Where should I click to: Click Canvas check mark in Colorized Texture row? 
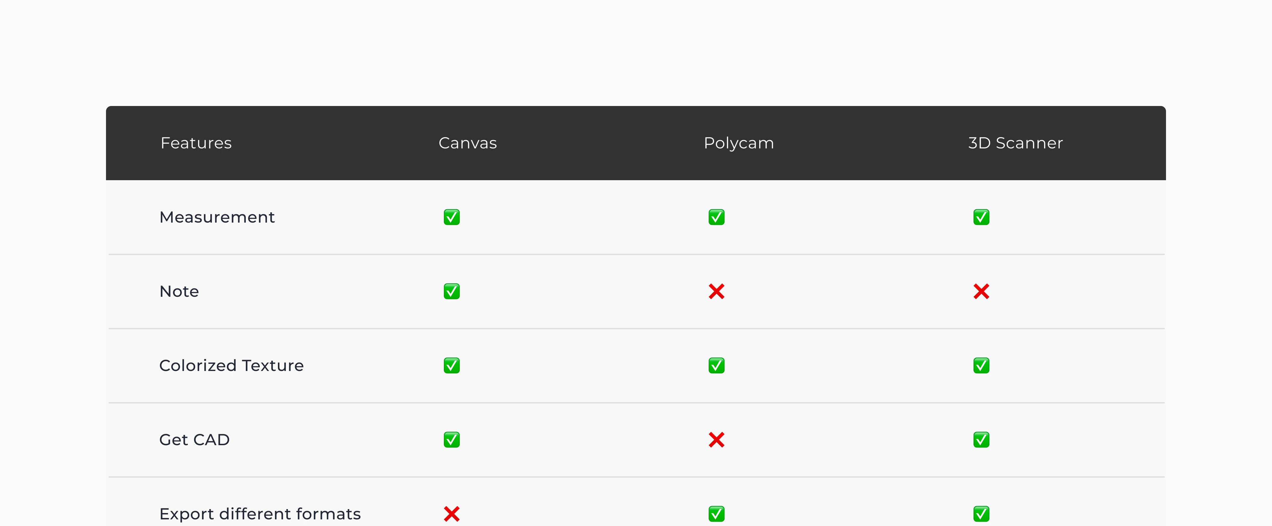point(451,365)
